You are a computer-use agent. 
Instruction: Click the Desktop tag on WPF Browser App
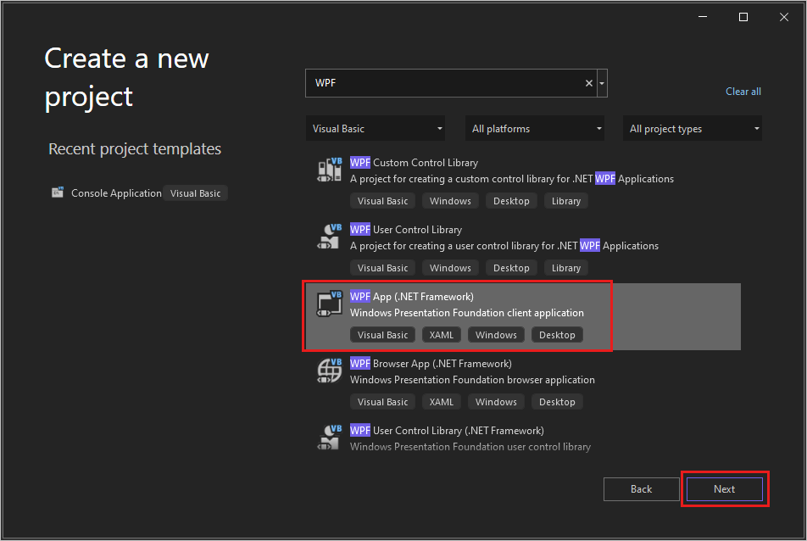pos(556,401)
